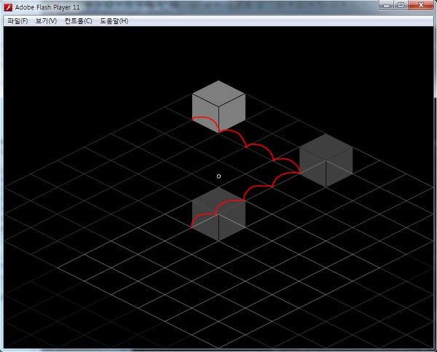Open the 도움말(H) menu
437x352 pixels.
coord(114,21)
